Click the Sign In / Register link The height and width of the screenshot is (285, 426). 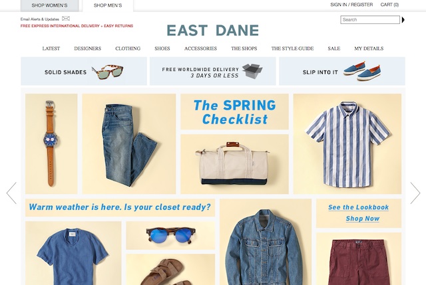click(351, 5)
